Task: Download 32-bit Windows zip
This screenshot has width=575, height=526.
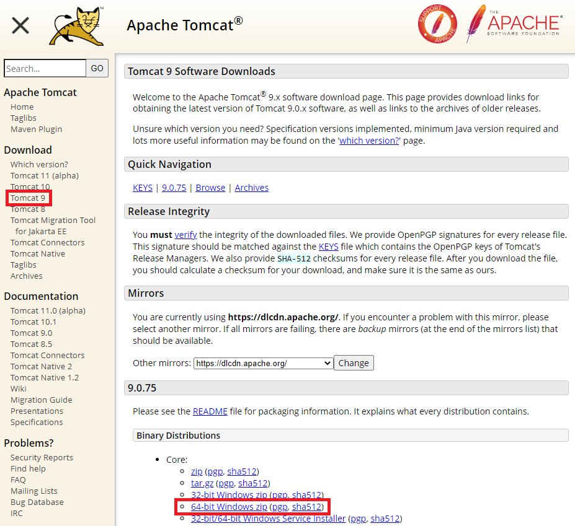Action: click(x=229, y=495)
